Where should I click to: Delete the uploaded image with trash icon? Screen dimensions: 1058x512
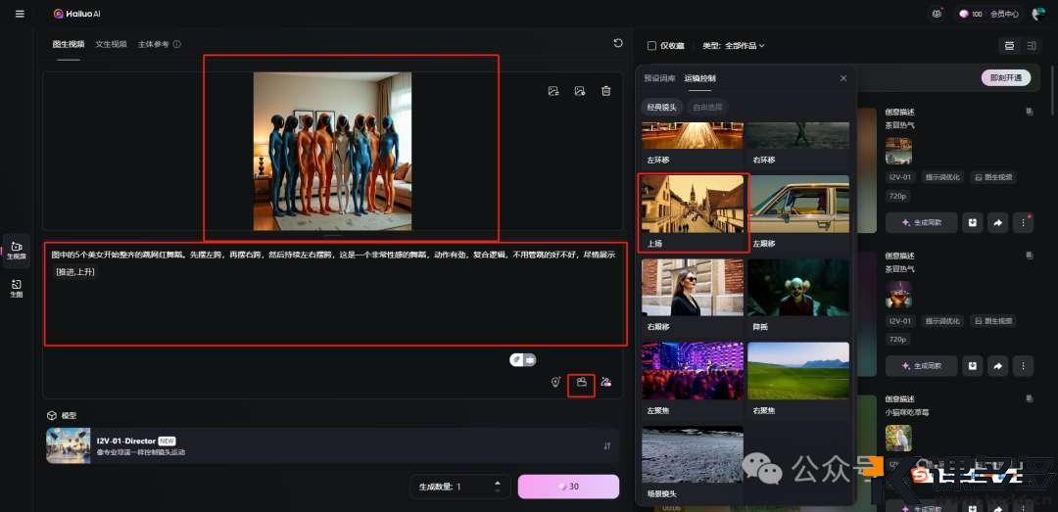[x=606, y=91]
